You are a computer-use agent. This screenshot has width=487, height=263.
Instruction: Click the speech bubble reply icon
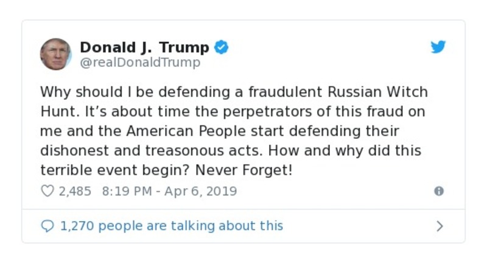click(x=47, y=226)
